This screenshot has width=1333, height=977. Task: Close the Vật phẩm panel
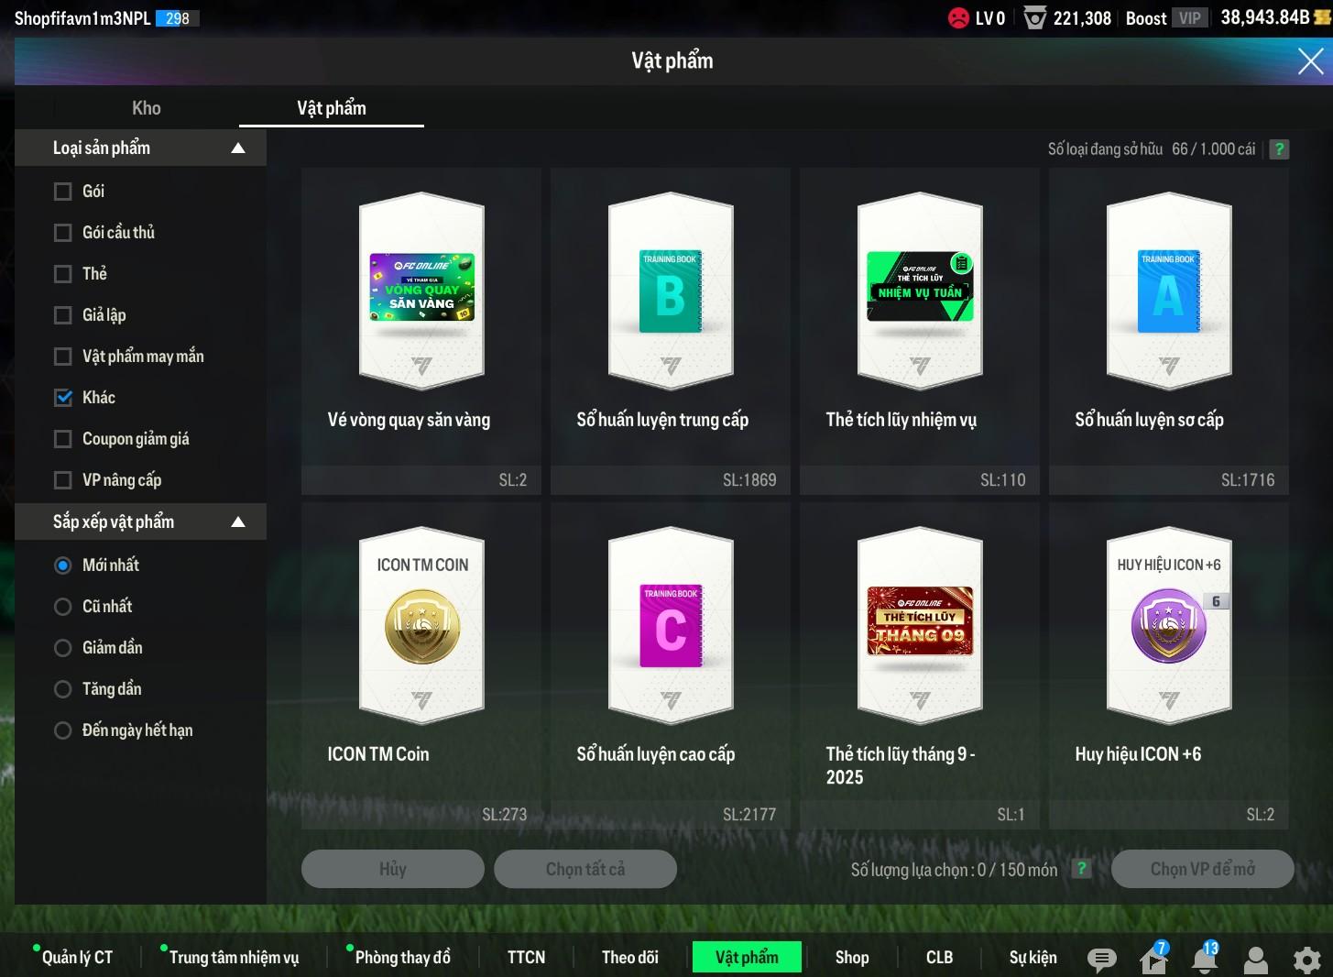tap(1310, 61)
